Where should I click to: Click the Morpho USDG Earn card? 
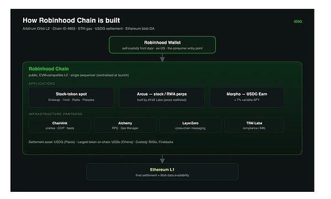(247, 97)
